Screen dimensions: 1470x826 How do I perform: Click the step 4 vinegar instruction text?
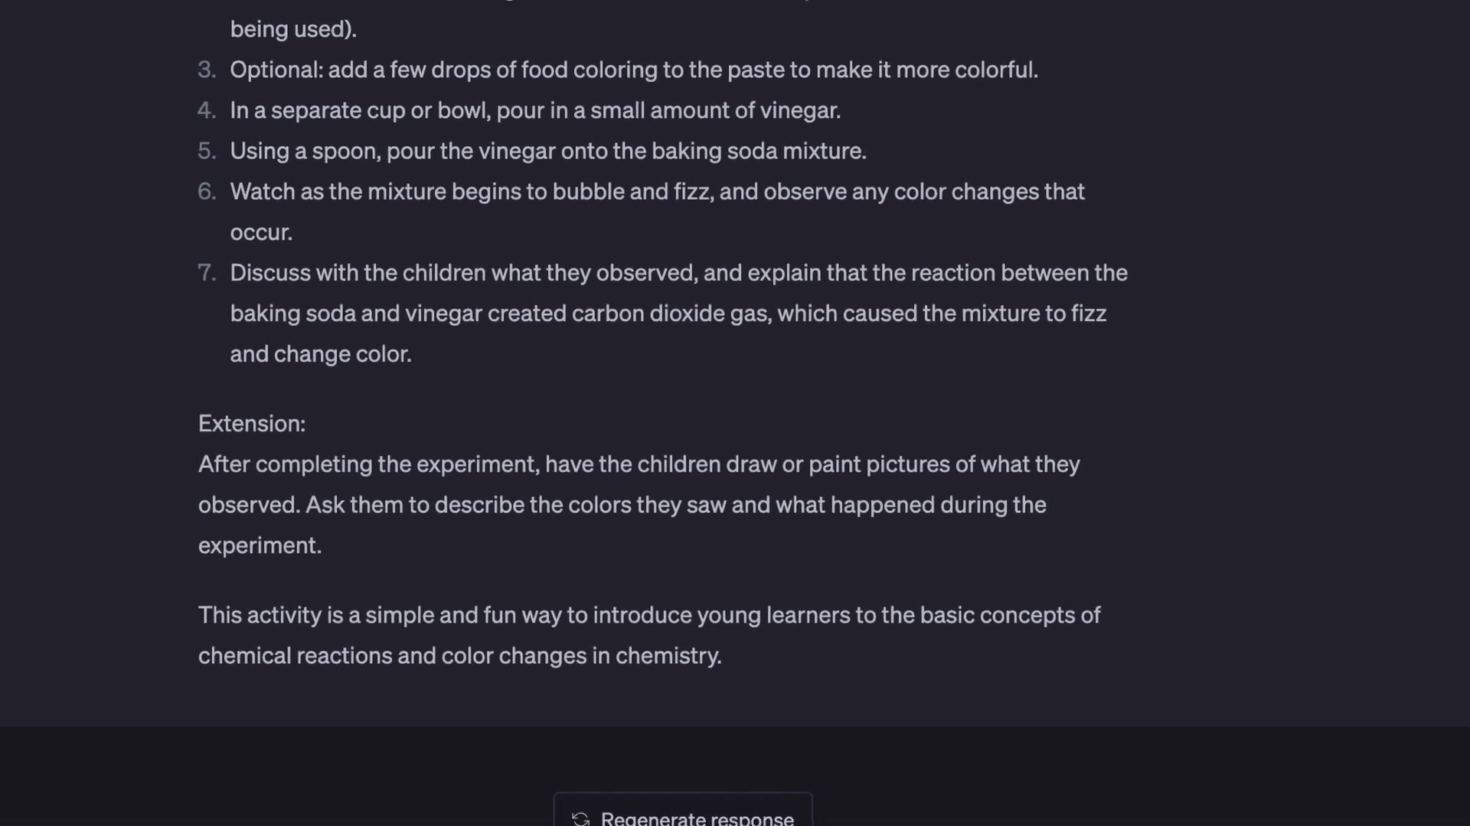pos(535,110)
